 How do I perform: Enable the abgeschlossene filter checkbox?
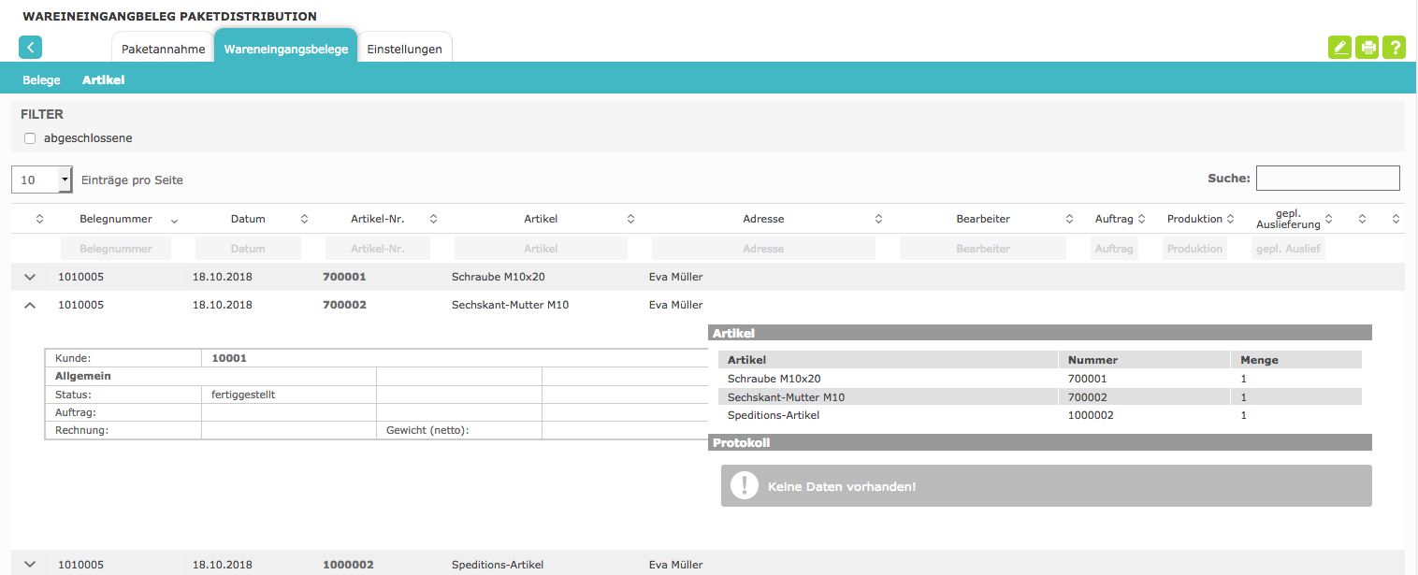(x=30, y=138)
